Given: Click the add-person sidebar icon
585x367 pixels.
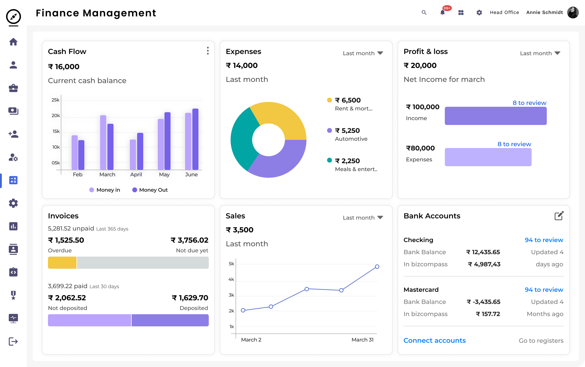Looking at the screenshot, I should 13,134.
